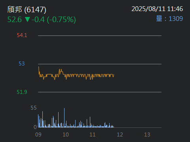The image size is (190, 142).
Task: Click the 10 hour marker on time axis
Action: point(66,135)
